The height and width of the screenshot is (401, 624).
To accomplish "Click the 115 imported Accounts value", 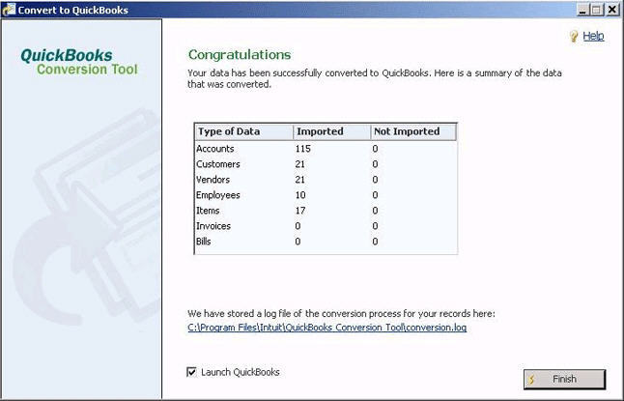I will tap(303, 149).
